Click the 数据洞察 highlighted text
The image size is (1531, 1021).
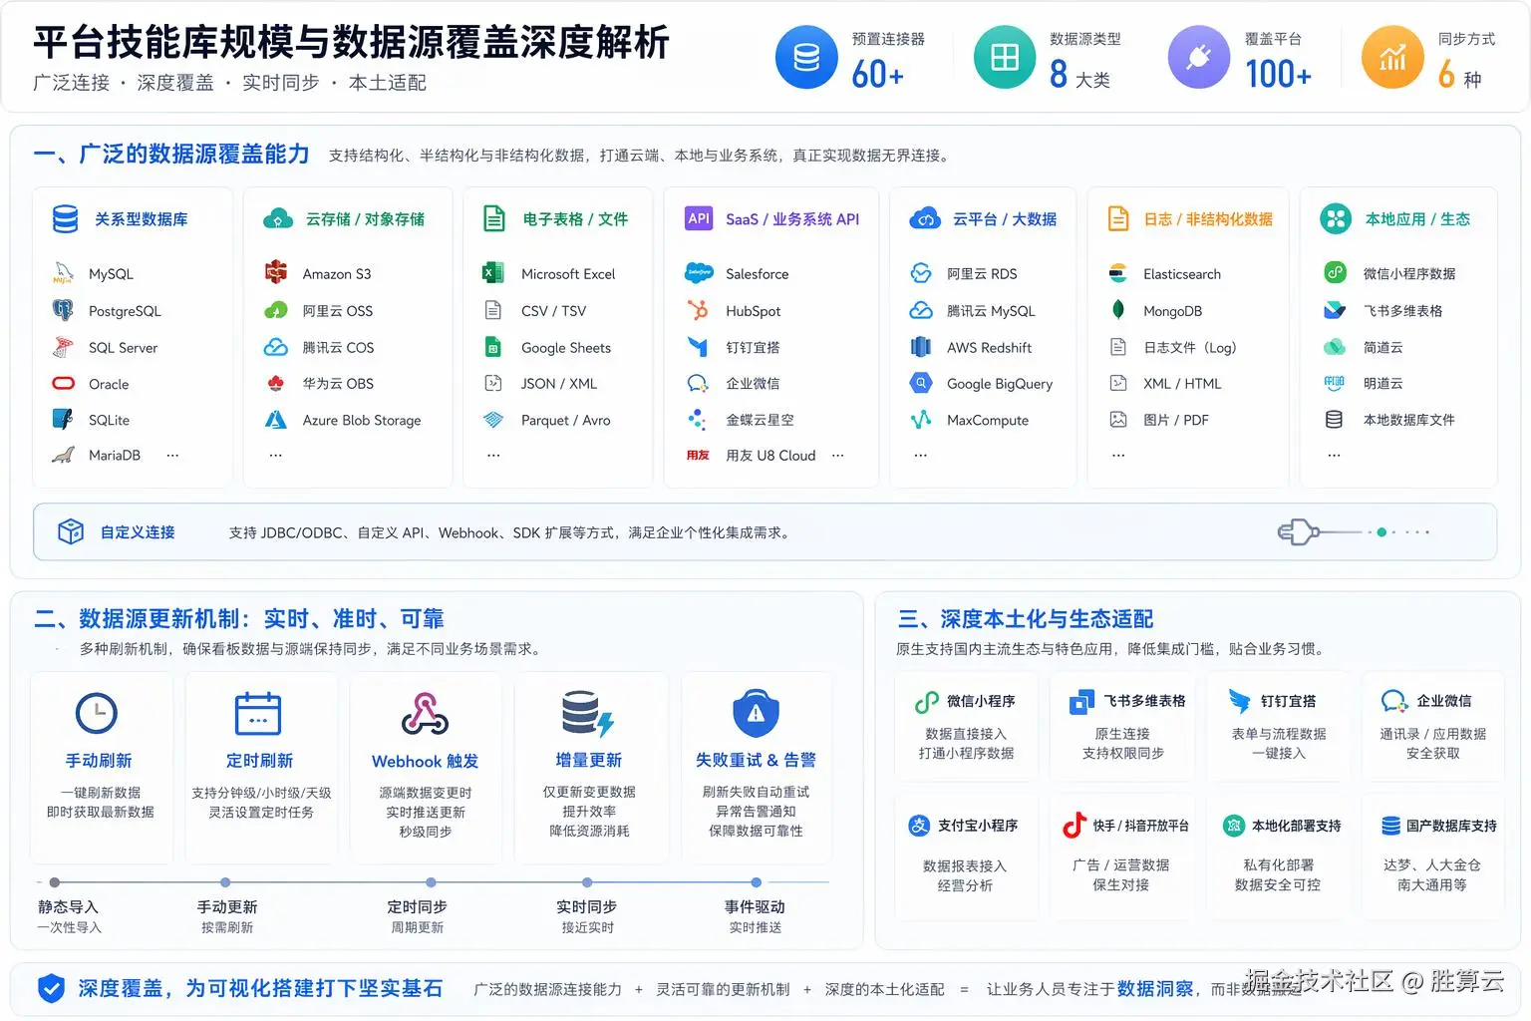coord(1154,988)
